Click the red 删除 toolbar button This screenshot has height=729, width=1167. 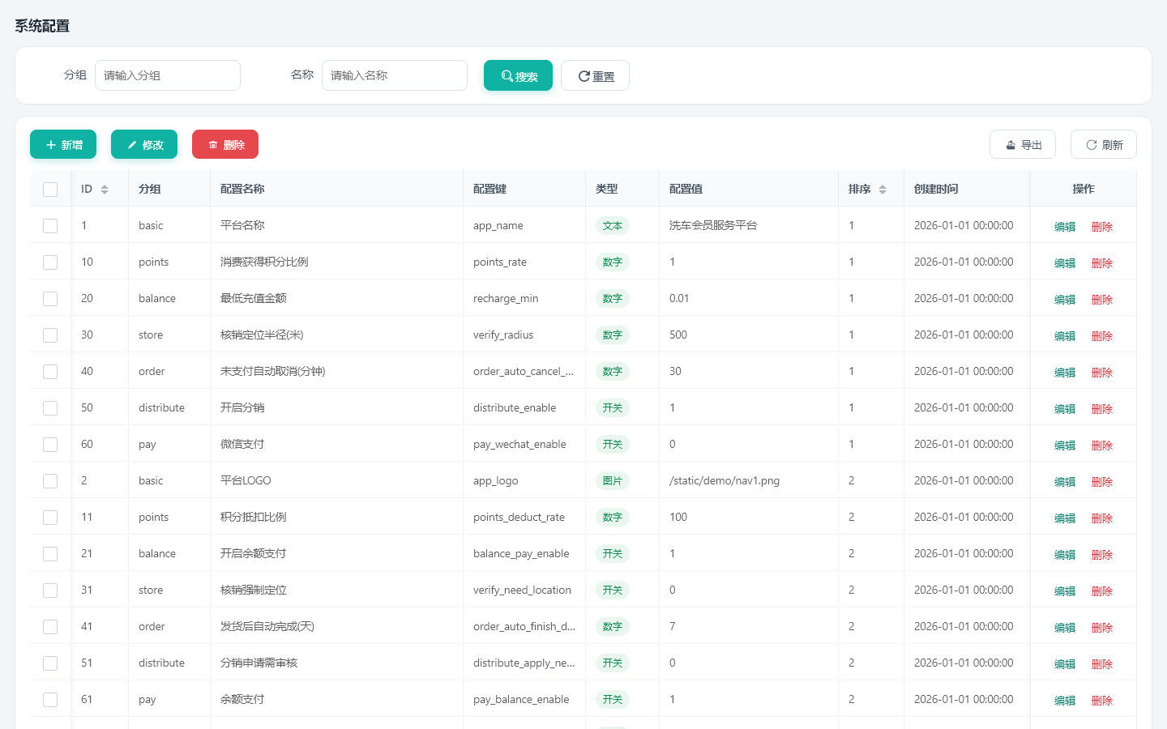pyautogui.click(x=225, y=144)
